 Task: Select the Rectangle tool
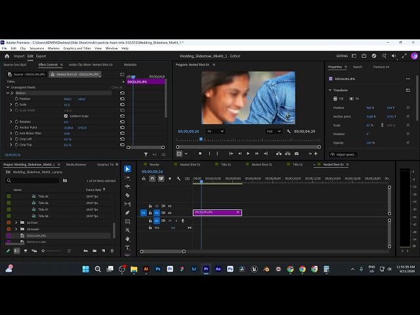point(127,222)
